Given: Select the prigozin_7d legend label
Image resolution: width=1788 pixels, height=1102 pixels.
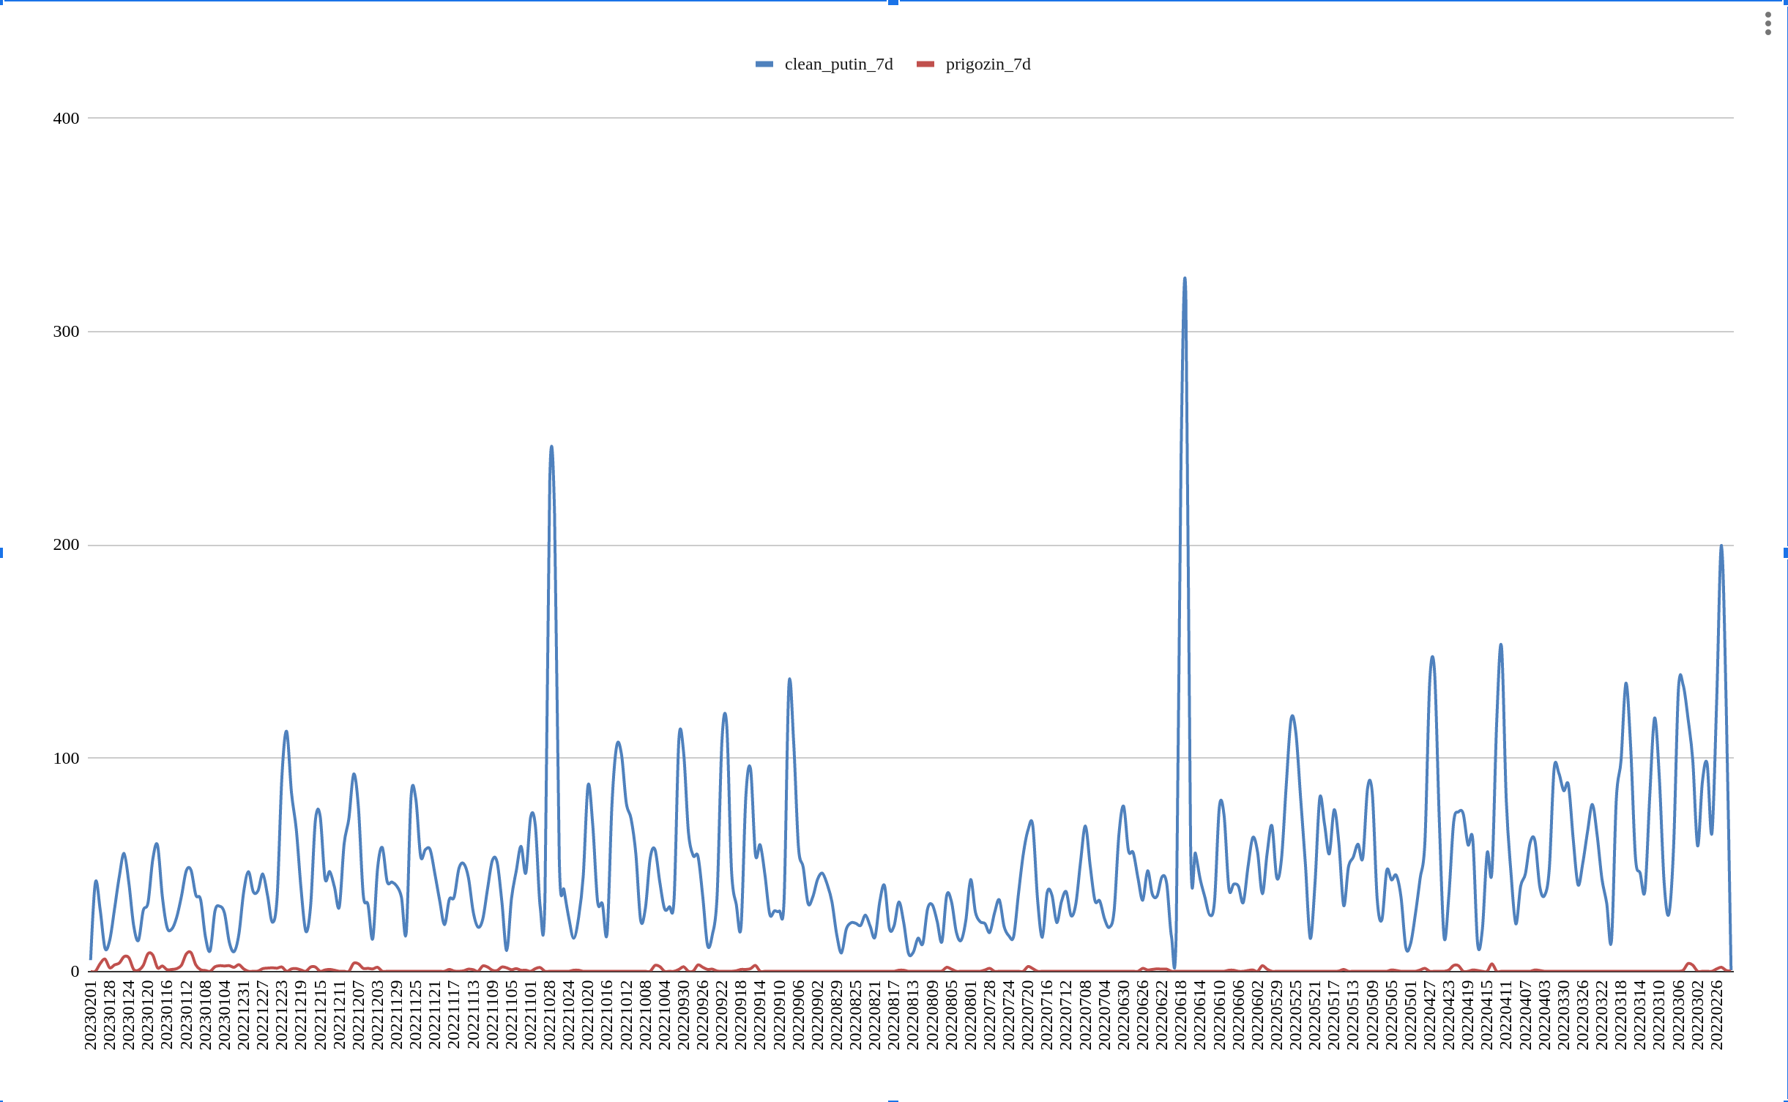Looking at the screenshot, I should point(988,64).
